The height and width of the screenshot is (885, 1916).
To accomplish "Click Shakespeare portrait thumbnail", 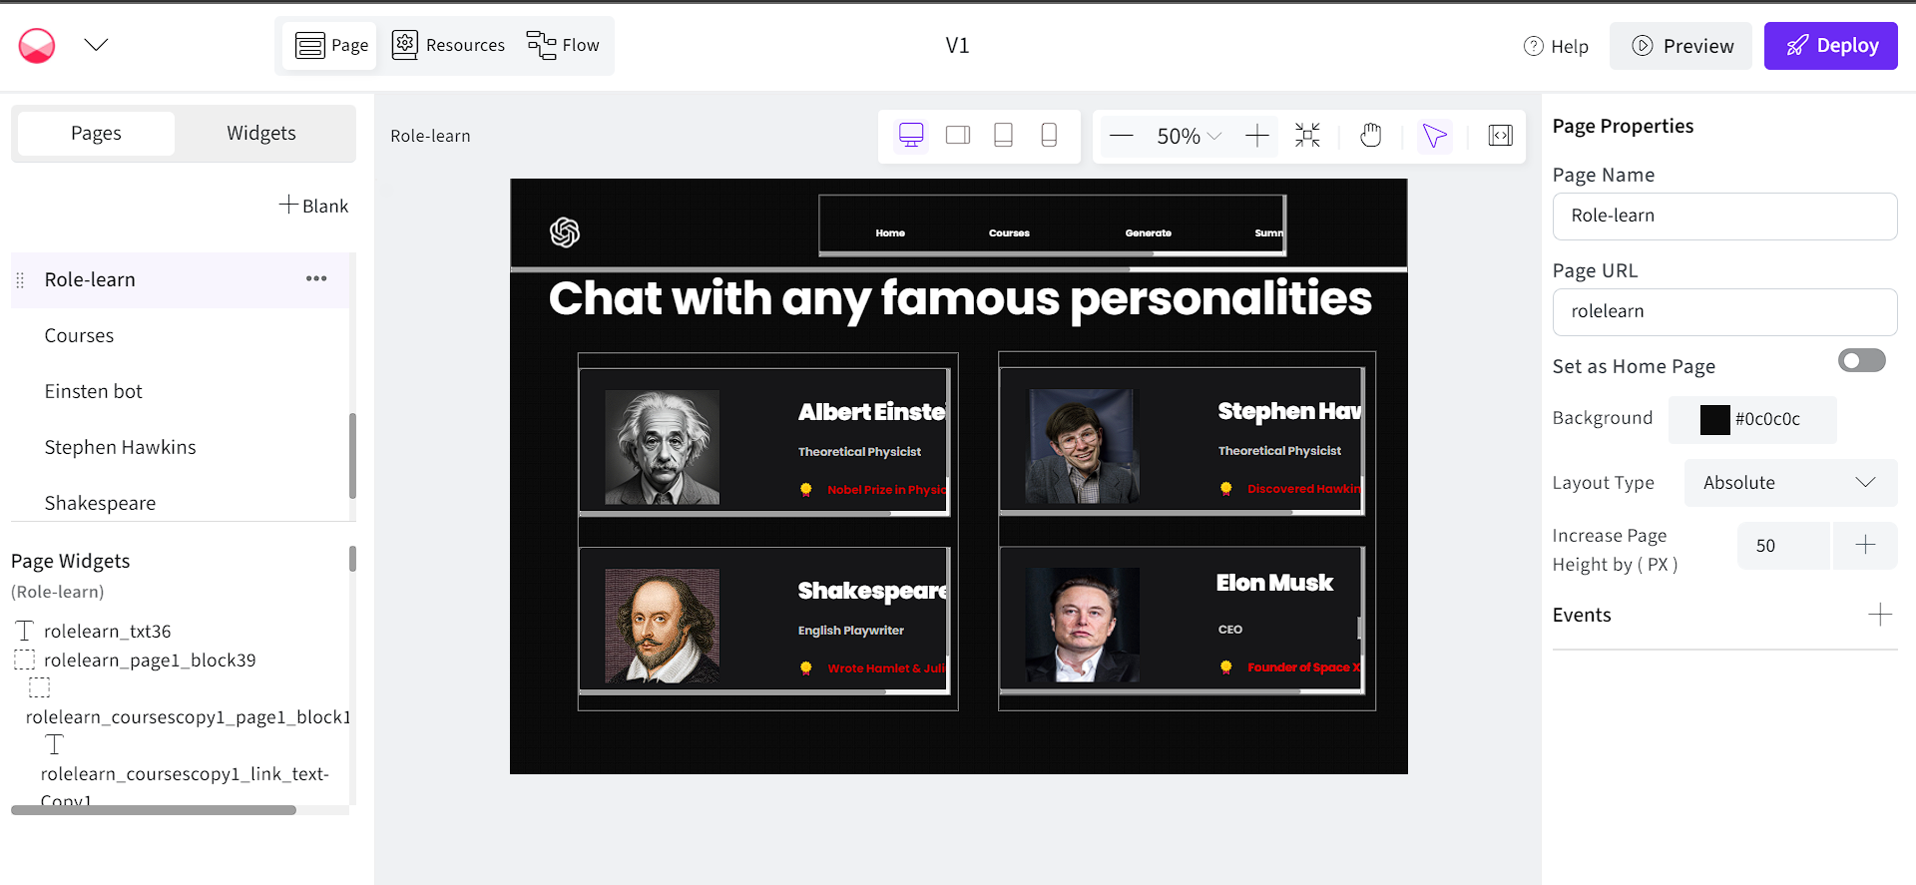I will pos(662,626).
